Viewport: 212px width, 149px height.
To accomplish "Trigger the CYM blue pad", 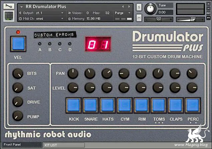I will coord(125,105).
